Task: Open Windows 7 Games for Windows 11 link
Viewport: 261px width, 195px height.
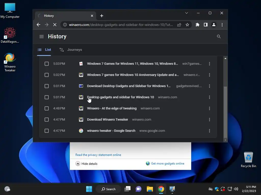Action: coord(133,64)
